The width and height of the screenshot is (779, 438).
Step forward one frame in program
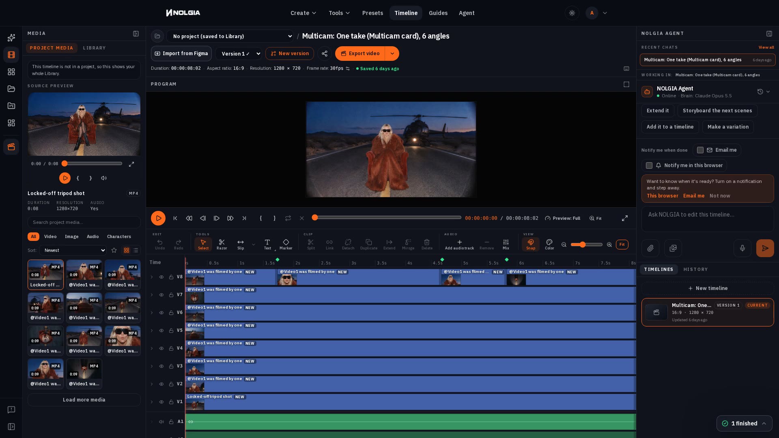(217, 218)
